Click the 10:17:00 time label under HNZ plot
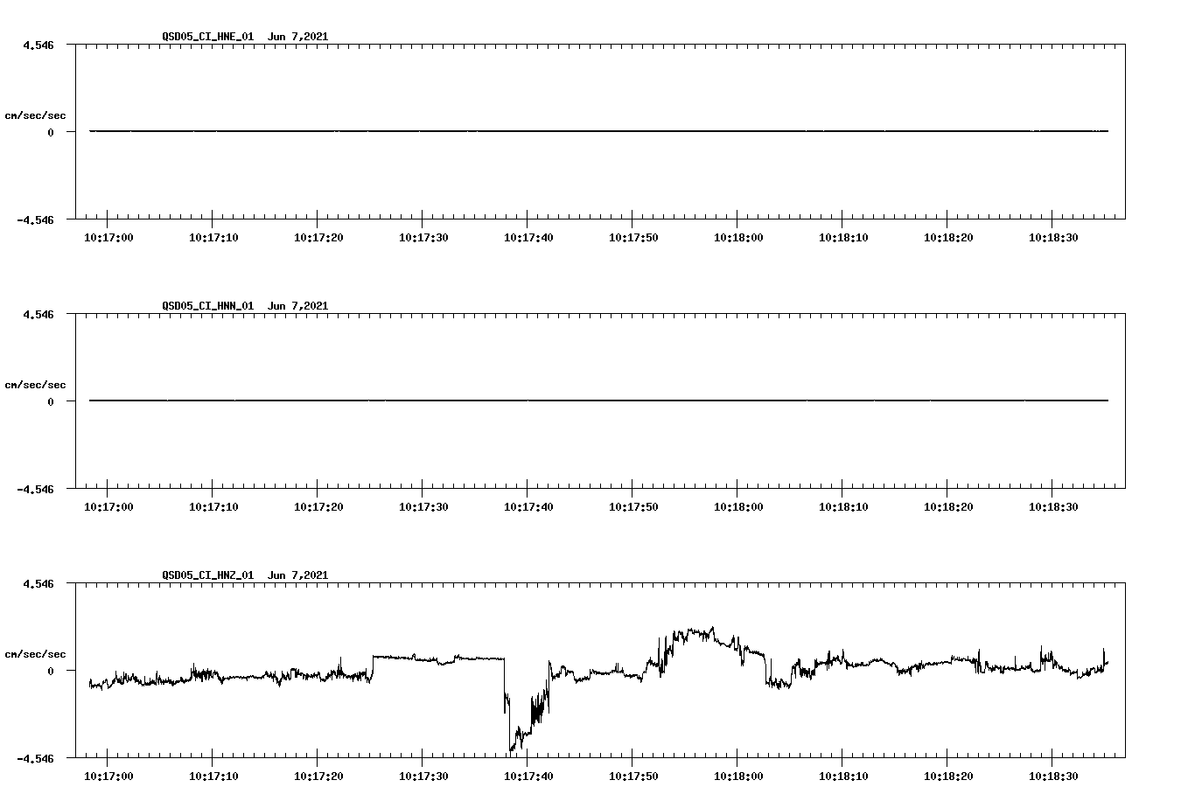This screenshot has height=808, width=1188. tap(108, 777)
